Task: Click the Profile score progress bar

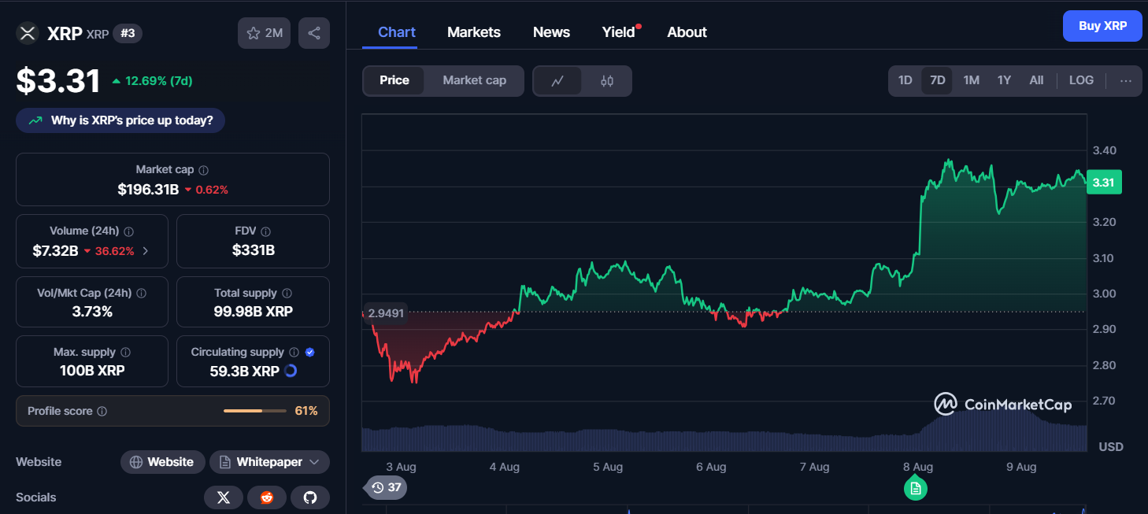Action: click(254, 411)
